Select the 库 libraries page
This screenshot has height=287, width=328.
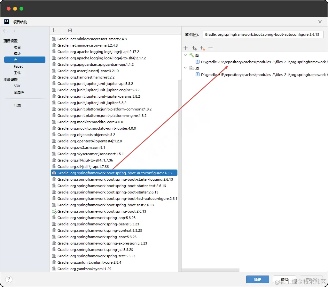[25, 60]
